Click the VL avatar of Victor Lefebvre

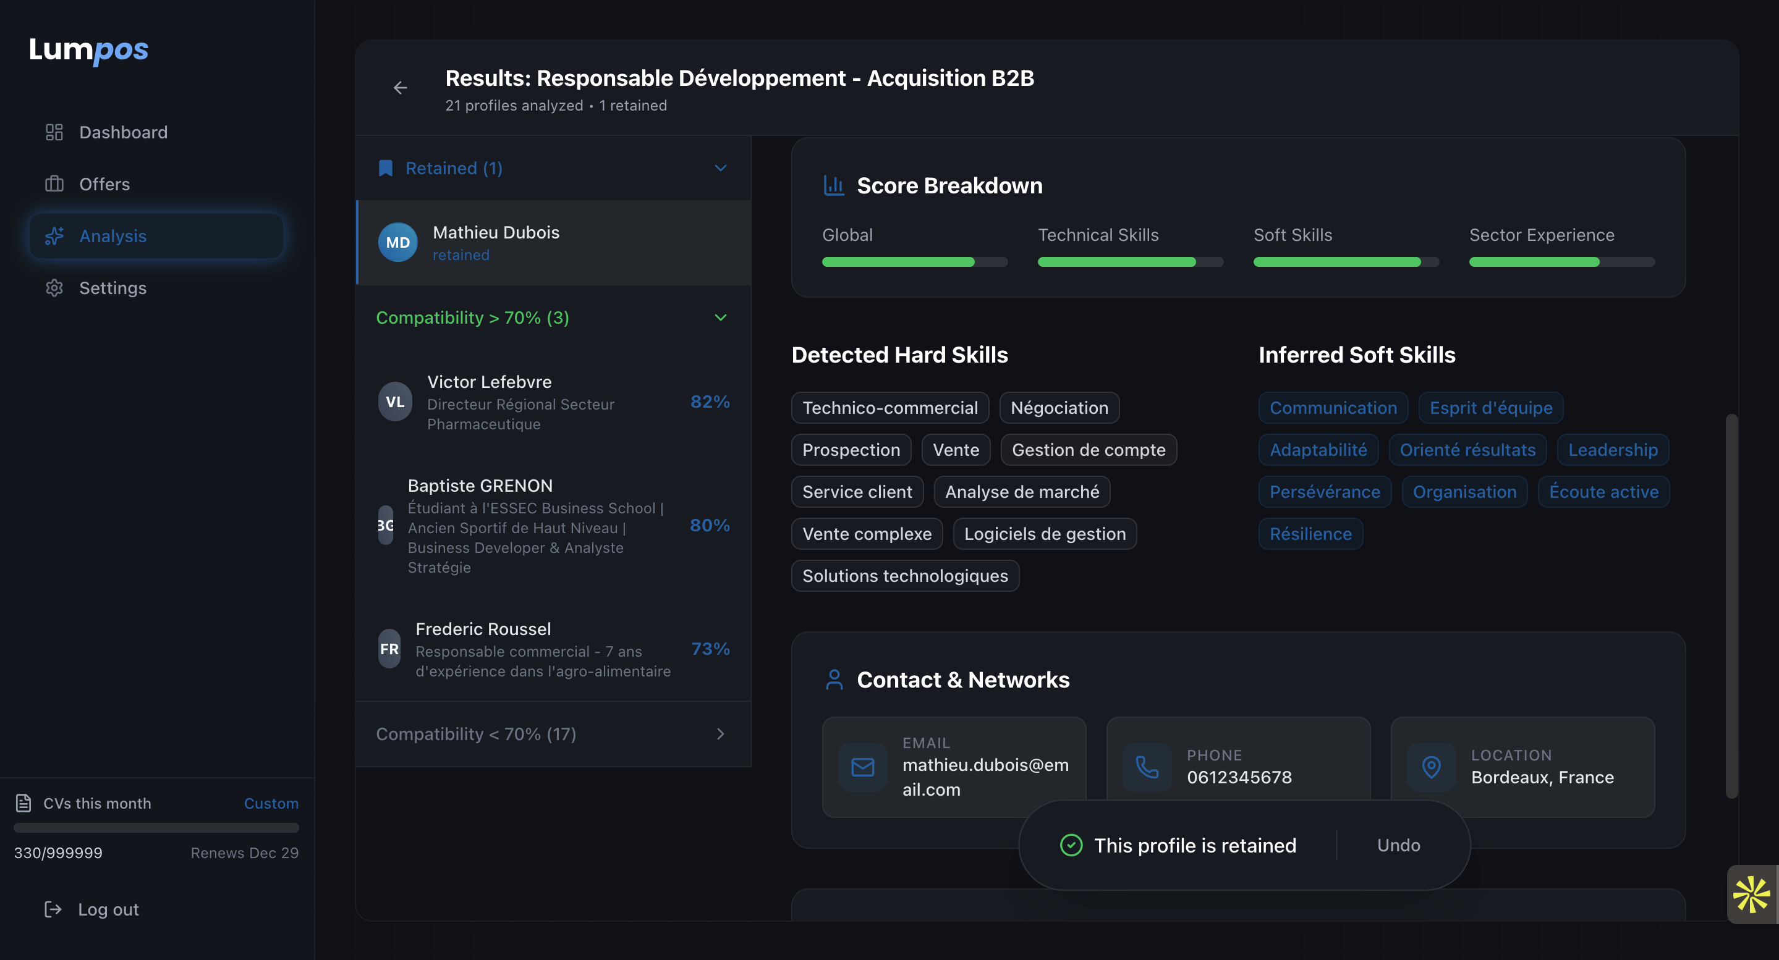click(395, 402)
